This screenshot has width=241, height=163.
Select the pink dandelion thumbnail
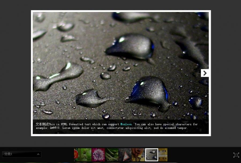[x=98, y=155]
